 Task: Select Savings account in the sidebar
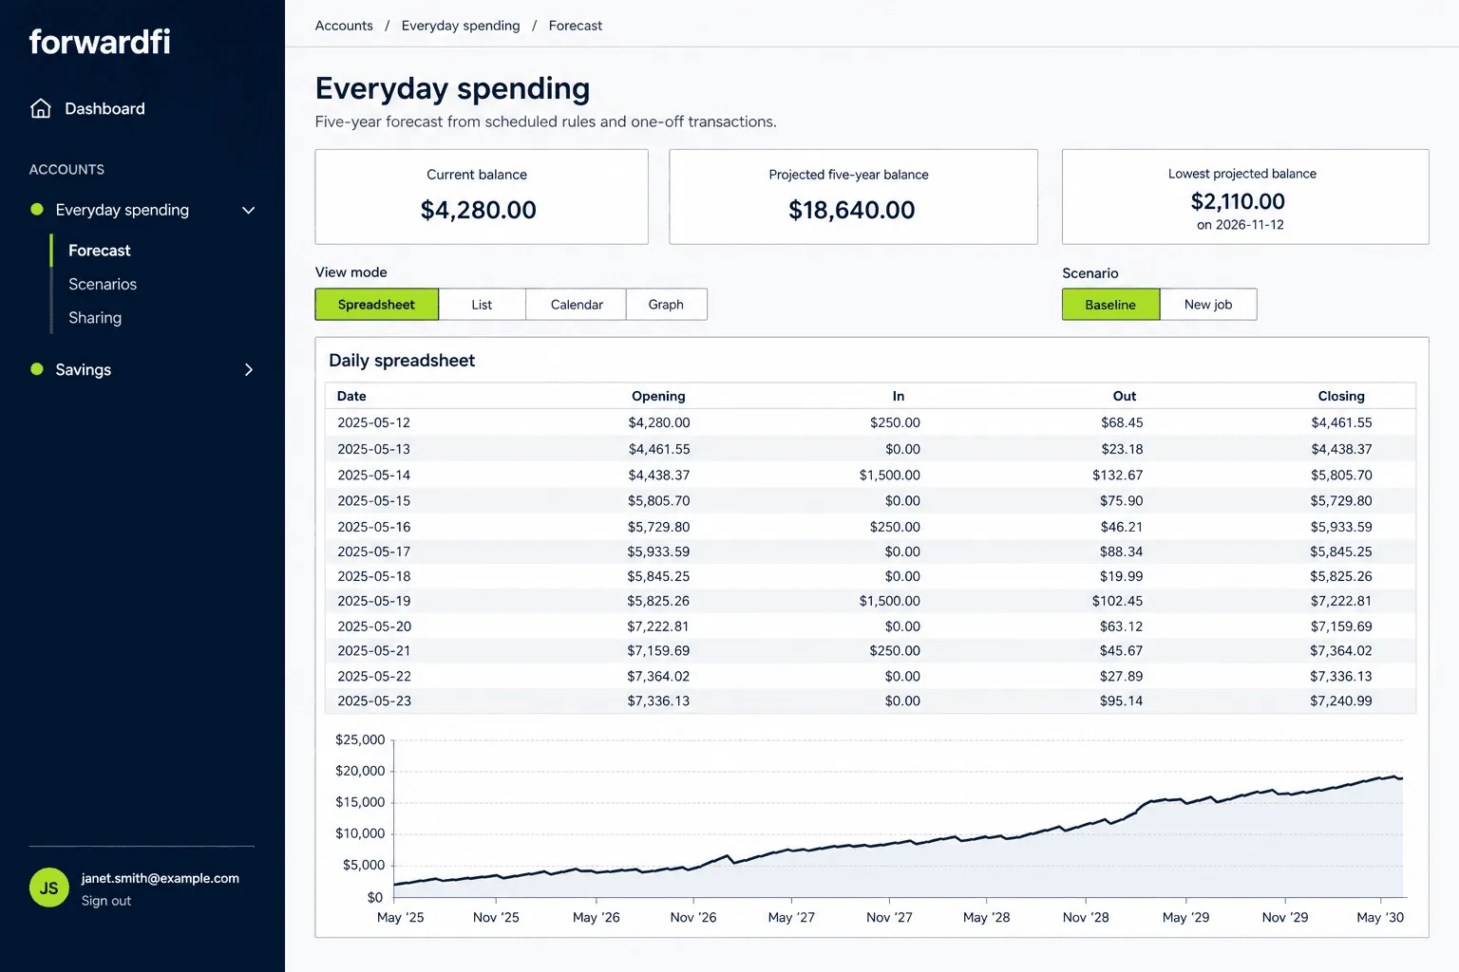click(84, 369)
